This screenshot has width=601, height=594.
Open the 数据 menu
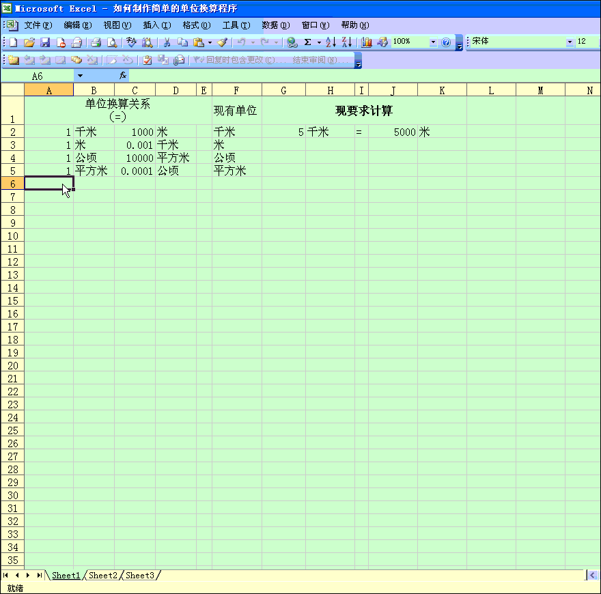275,25
